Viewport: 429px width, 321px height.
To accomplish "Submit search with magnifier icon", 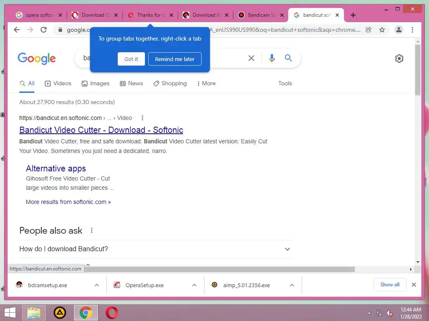I will (288, 58).
